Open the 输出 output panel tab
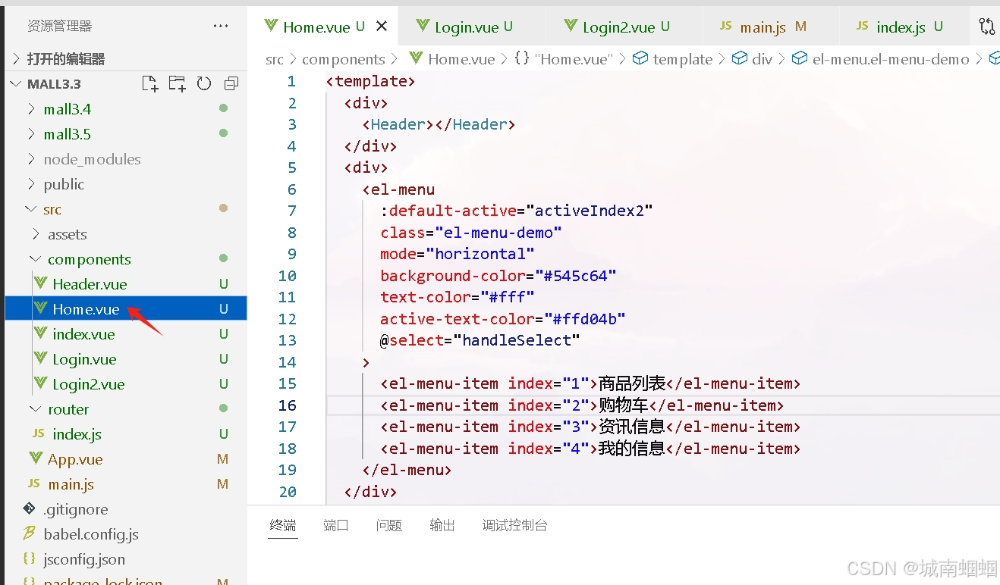The image size is (1000, 585). [442, 525]
